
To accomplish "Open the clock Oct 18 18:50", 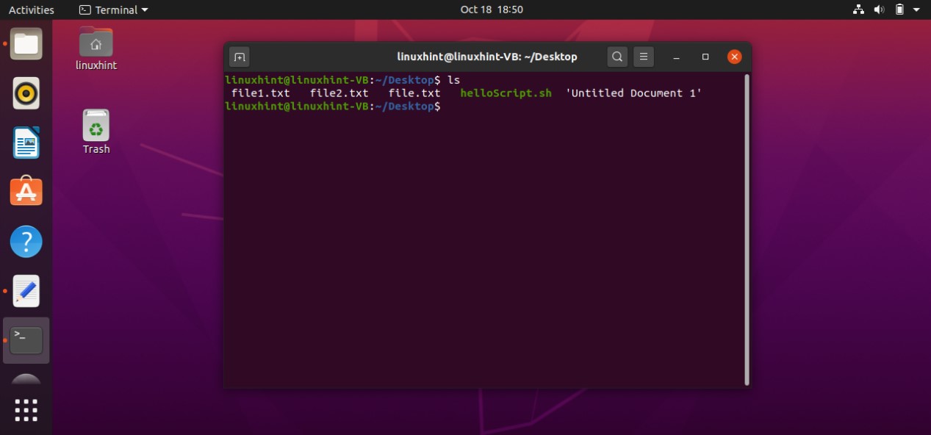I will tap(492, 10).
